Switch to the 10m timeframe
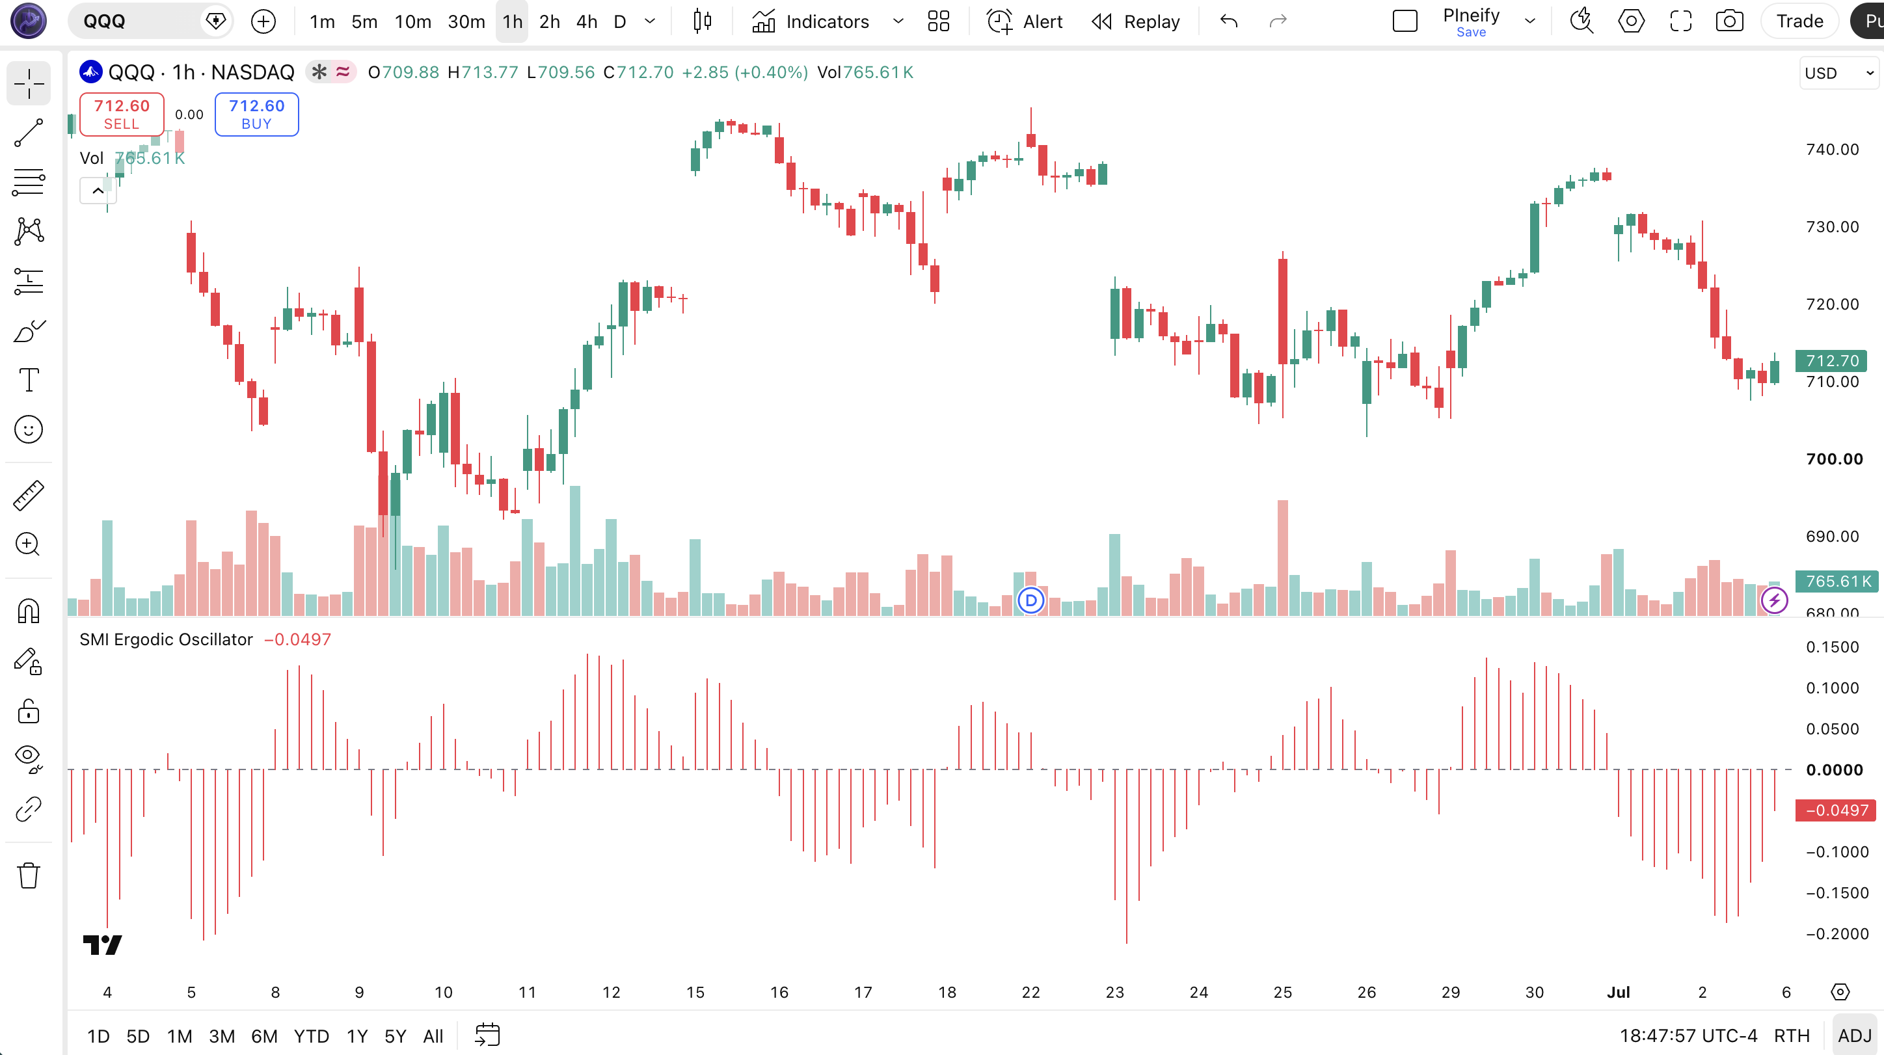Screen dimensions: 1884x1055 click(x=412, y=21)
